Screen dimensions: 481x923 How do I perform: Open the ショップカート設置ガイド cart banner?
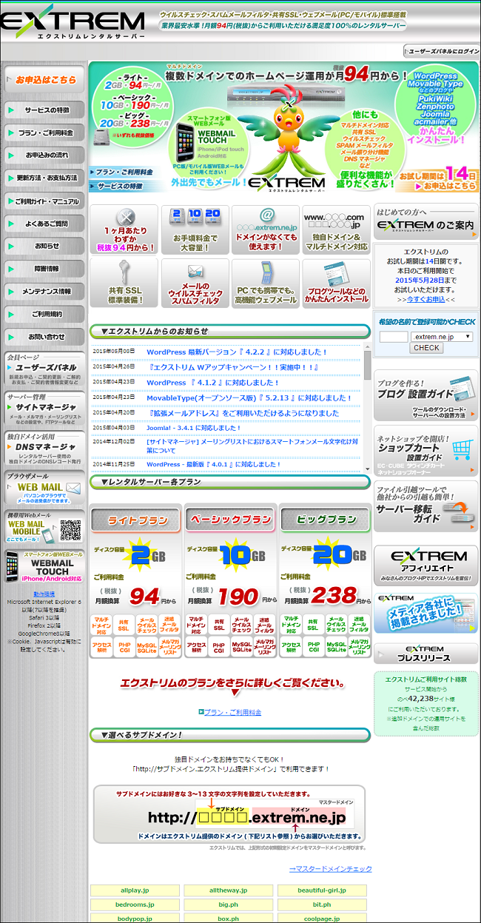[426, 451]
